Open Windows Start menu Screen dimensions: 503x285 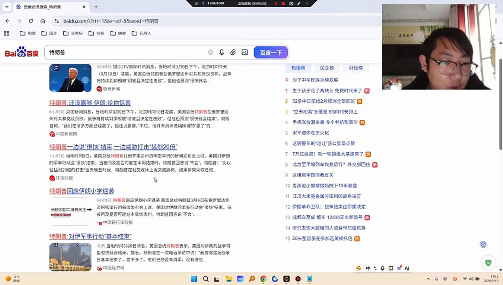pos(194,279)
